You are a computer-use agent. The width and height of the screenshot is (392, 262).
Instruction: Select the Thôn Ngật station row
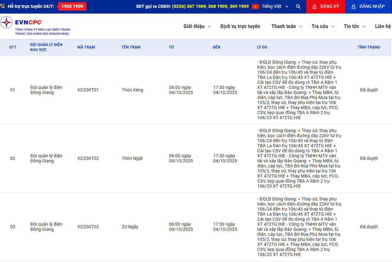click(132, 158)
